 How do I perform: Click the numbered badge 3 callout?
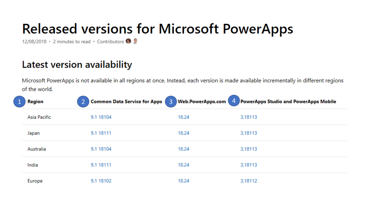[171, 102]
